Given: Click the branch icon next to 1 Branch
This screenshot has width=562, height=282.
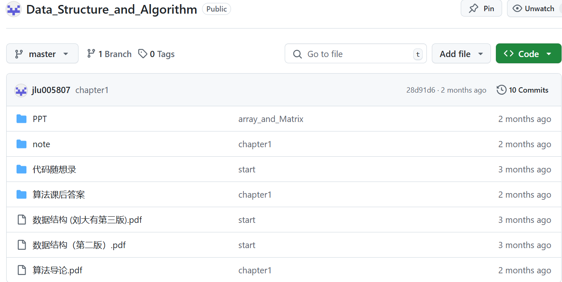Looking at the screenshot, I should pyautogui.click(x=91, y=54).
